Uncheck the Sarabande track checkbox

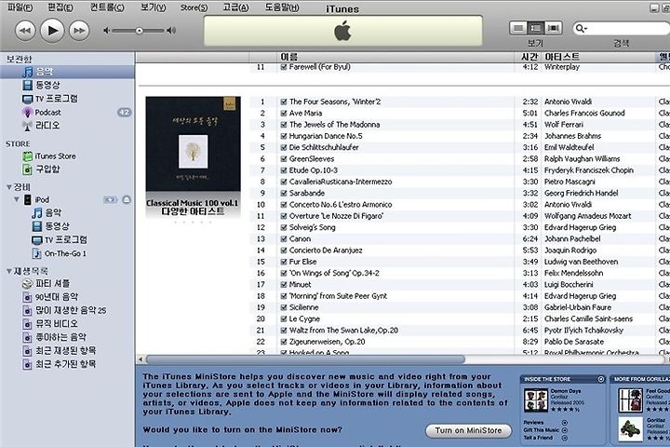point(284,194)
